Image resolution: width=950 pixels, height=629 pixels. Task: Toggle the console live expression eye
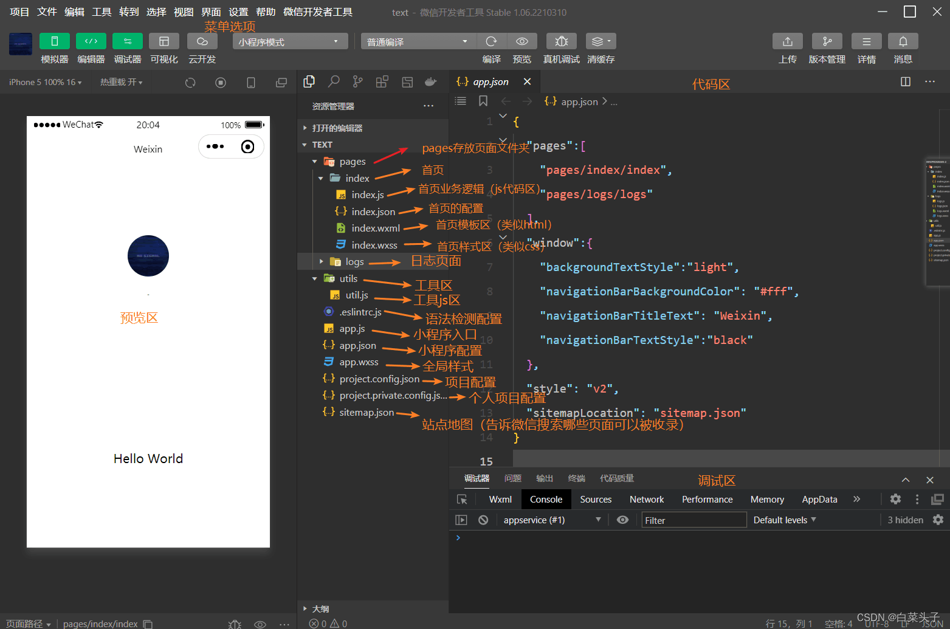623,520
